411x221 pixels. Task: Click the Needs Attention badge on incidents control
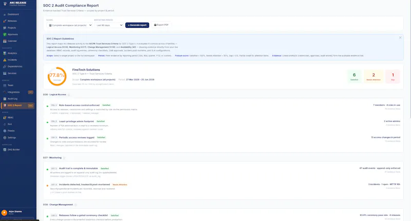(120, 185)
